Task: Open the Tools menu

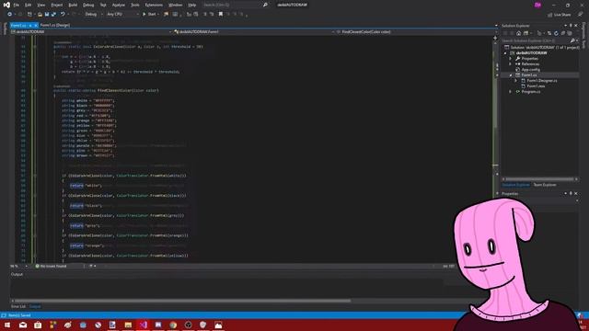Action: point(135,5)
